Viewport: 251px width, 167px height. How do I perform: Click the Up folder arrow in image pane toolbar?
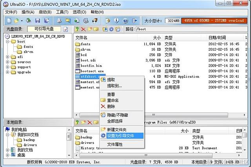click(x=77, y=29)
